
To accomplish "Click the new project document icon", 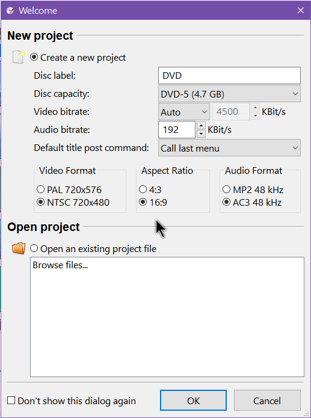I will (19, 57).
